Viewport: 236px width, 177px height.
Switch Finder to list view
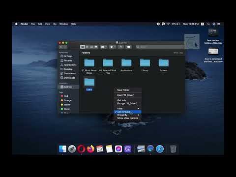tap(87, 47)
